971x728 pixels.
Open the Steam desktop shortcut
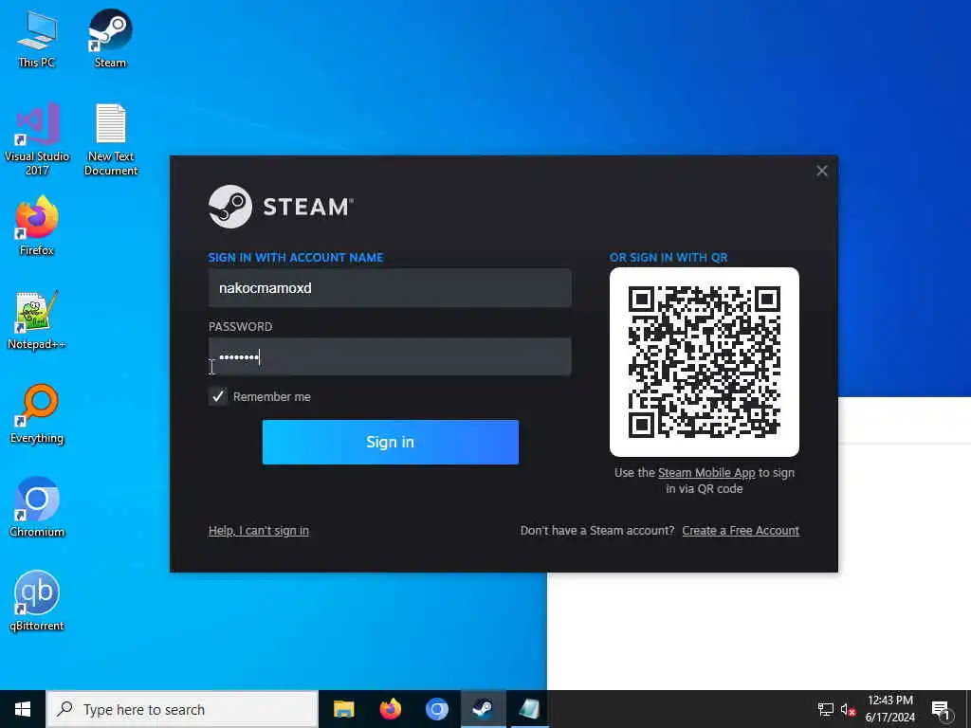pos(110,38)
